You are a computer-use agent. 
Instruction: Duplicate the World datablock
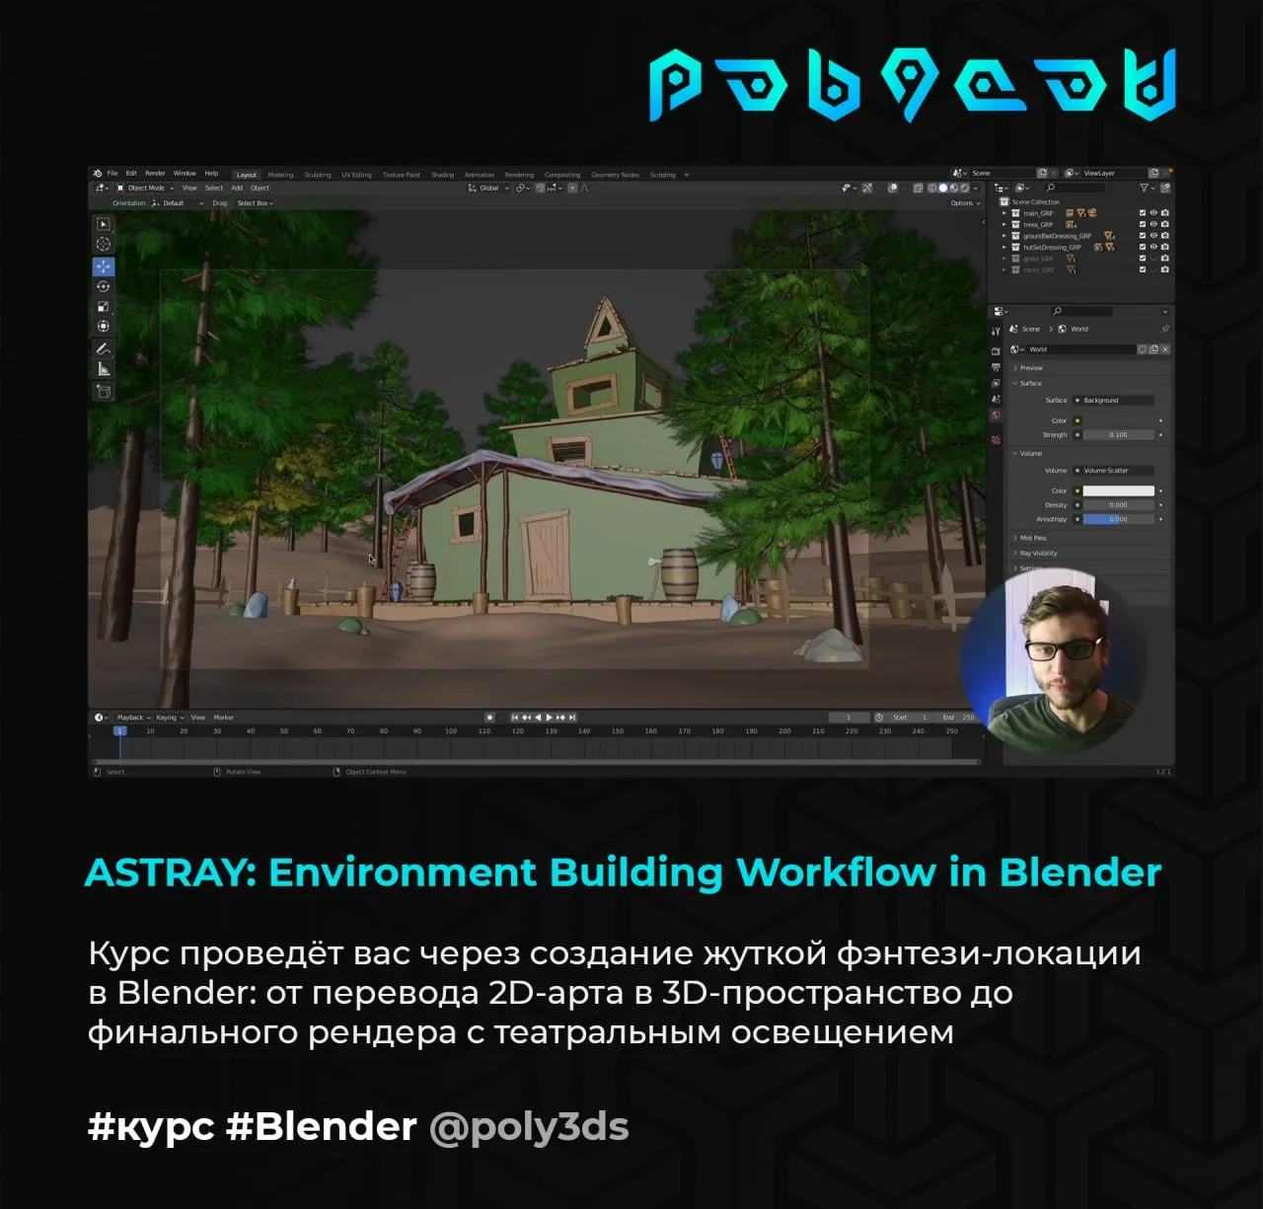[x=1153, y=349]
